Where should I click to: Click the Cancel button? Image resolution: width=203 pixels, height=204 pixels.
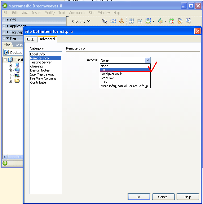163,197
